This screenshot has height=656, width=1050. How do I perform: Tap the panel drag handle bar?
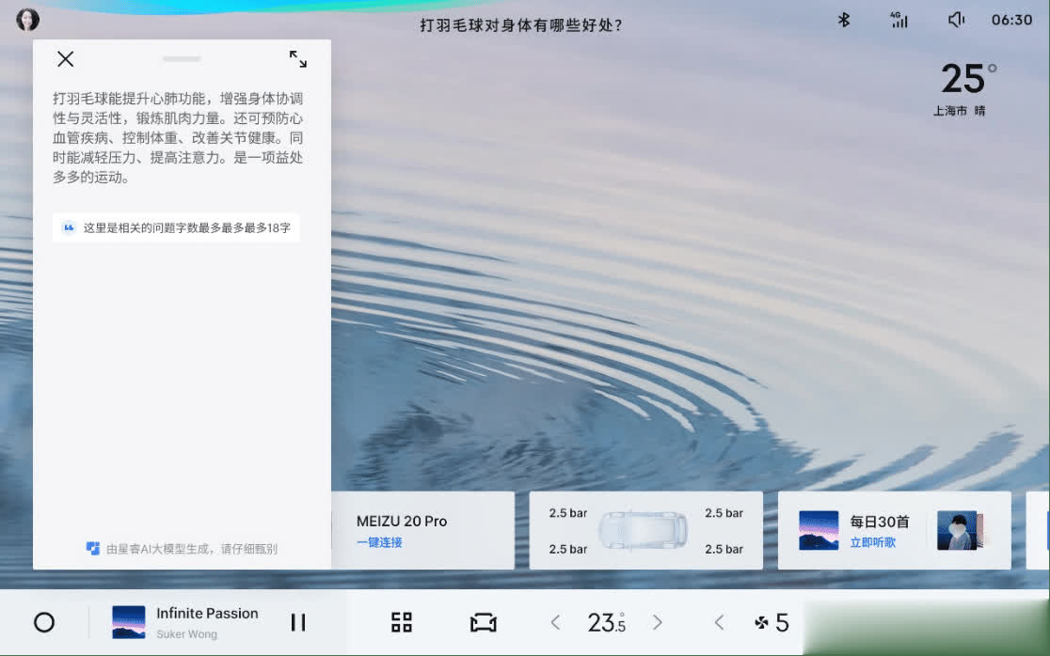click(182, 59)
